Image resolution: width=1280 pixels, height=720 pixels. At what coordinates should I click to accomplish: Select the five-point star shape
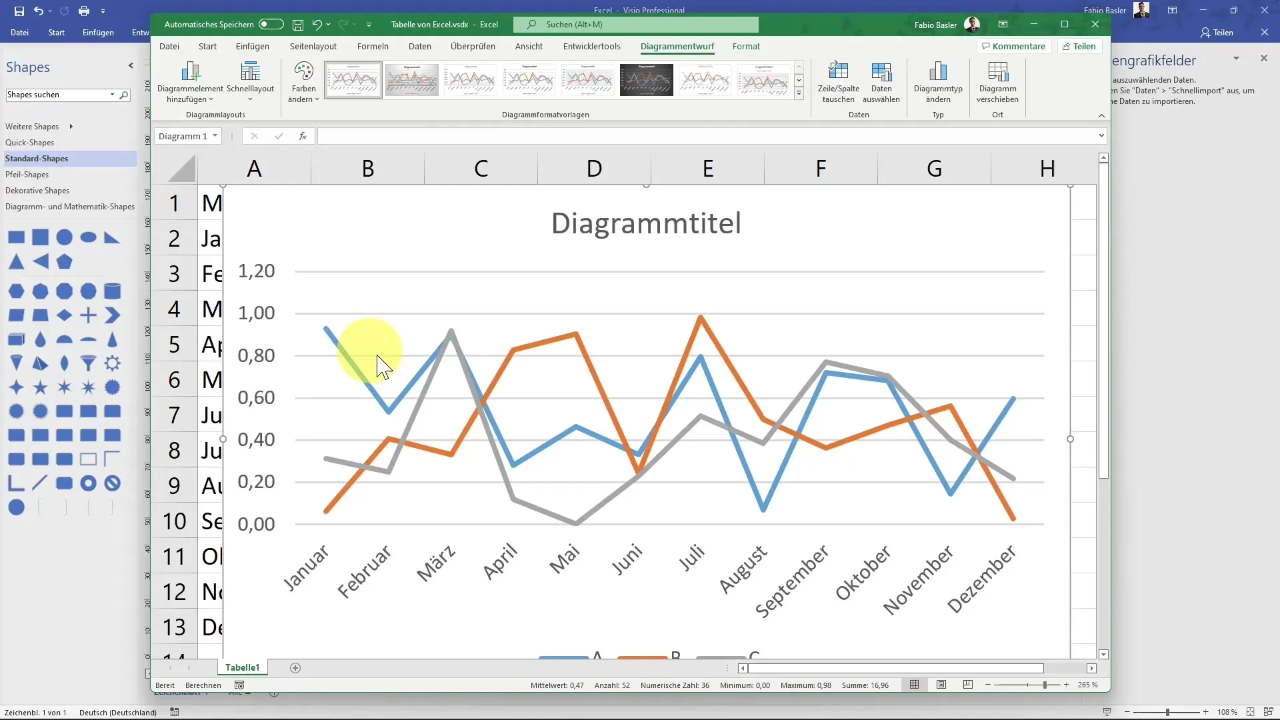click(41, 387)
